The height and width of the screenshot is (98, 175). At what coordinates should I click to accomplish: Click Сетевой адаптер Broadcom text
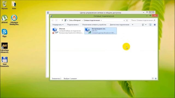[x=103, y=33]
